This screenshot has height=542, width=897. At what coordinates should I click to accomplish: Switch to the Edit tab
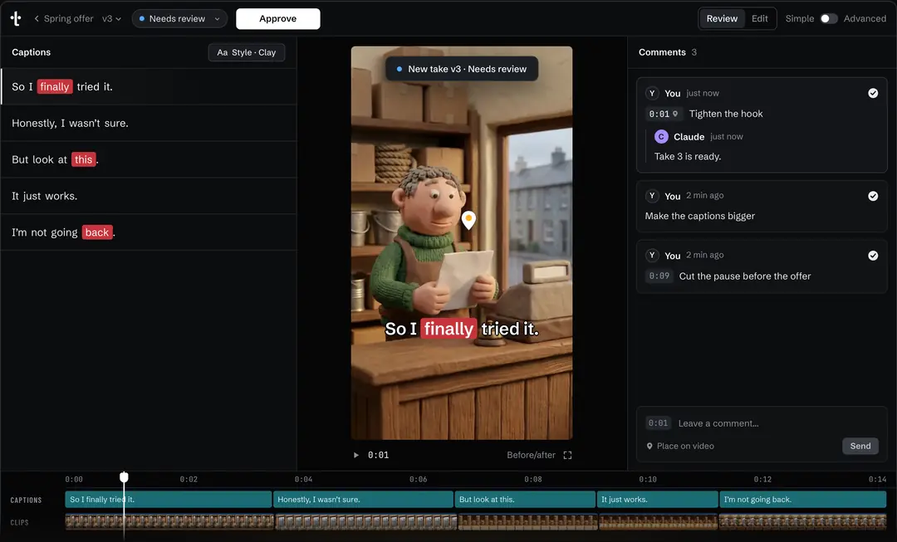point(760,19)
